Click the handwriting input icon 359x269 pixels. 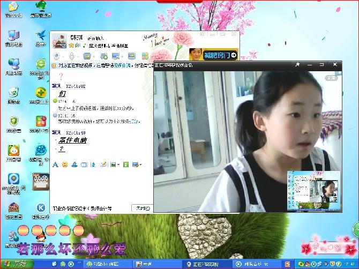coord(103,165)
